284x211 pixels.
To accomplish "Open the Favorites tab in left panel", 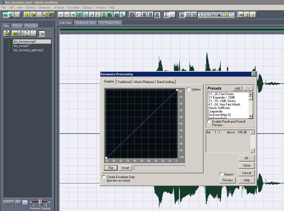I will tap(31, 26).
